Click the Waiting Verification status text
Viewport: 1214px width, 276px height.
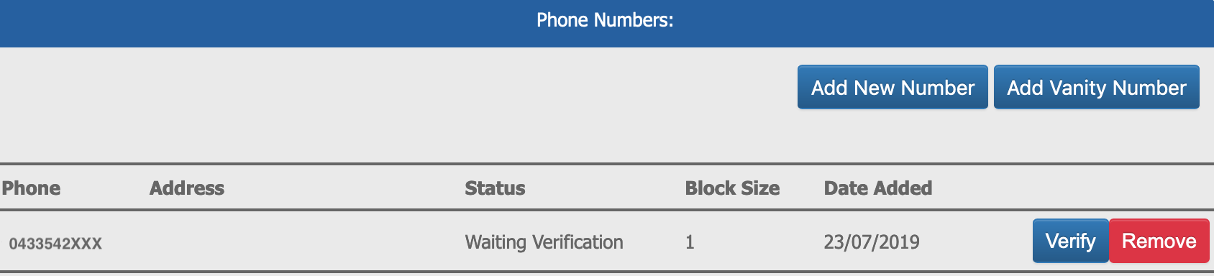click(x=544, y=242)
